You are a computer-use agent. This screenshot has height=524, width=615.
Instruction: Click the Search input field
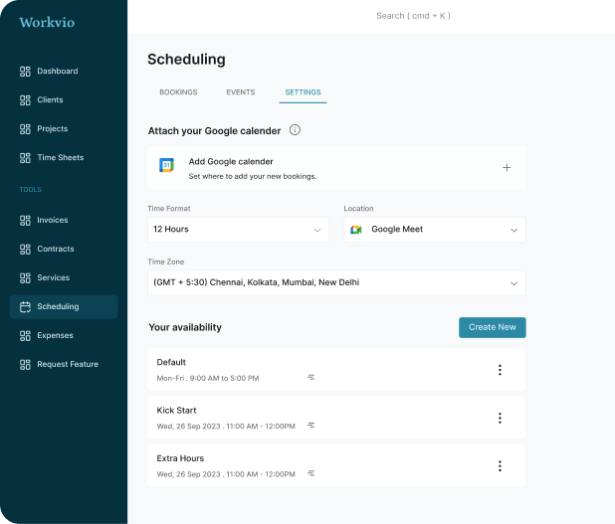coord(413,16)
